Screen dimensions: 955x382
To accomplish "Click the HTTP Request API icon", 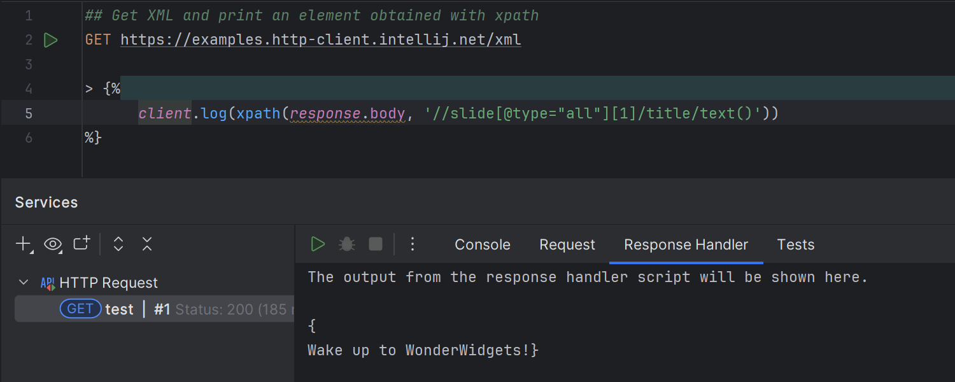I will coord(47,283).
